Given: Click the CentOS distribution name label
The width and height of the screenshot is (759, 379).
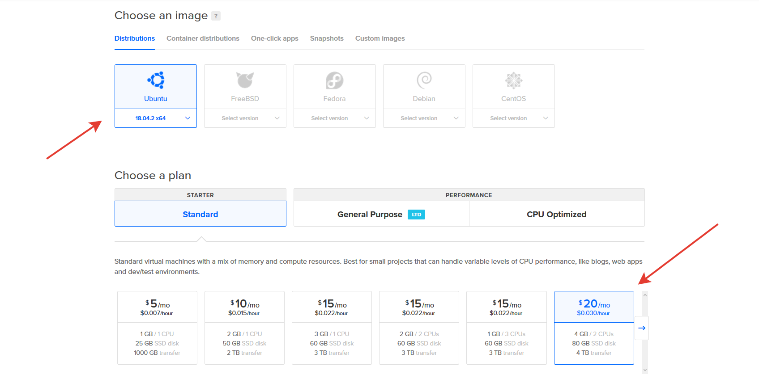Looking at the screenshot, I should click(x=514, y=99).
